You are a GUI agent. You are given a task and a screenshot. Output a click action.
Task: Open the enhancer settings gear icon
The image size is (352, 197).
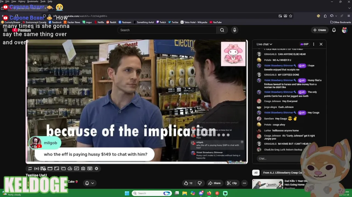click(96, 169)
